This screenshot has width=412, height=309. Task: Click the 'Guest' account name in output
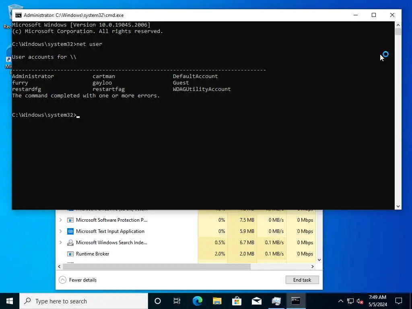(x=181, y=83)
